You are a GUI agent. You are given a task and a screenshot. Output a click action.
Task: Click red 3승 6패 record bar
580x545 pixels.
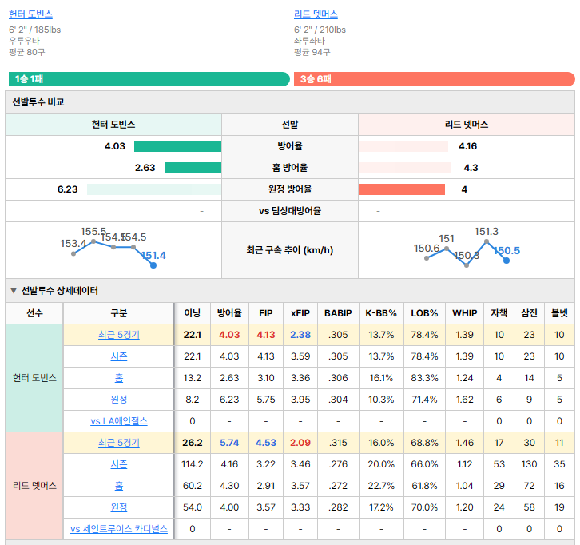click(435, 79)
